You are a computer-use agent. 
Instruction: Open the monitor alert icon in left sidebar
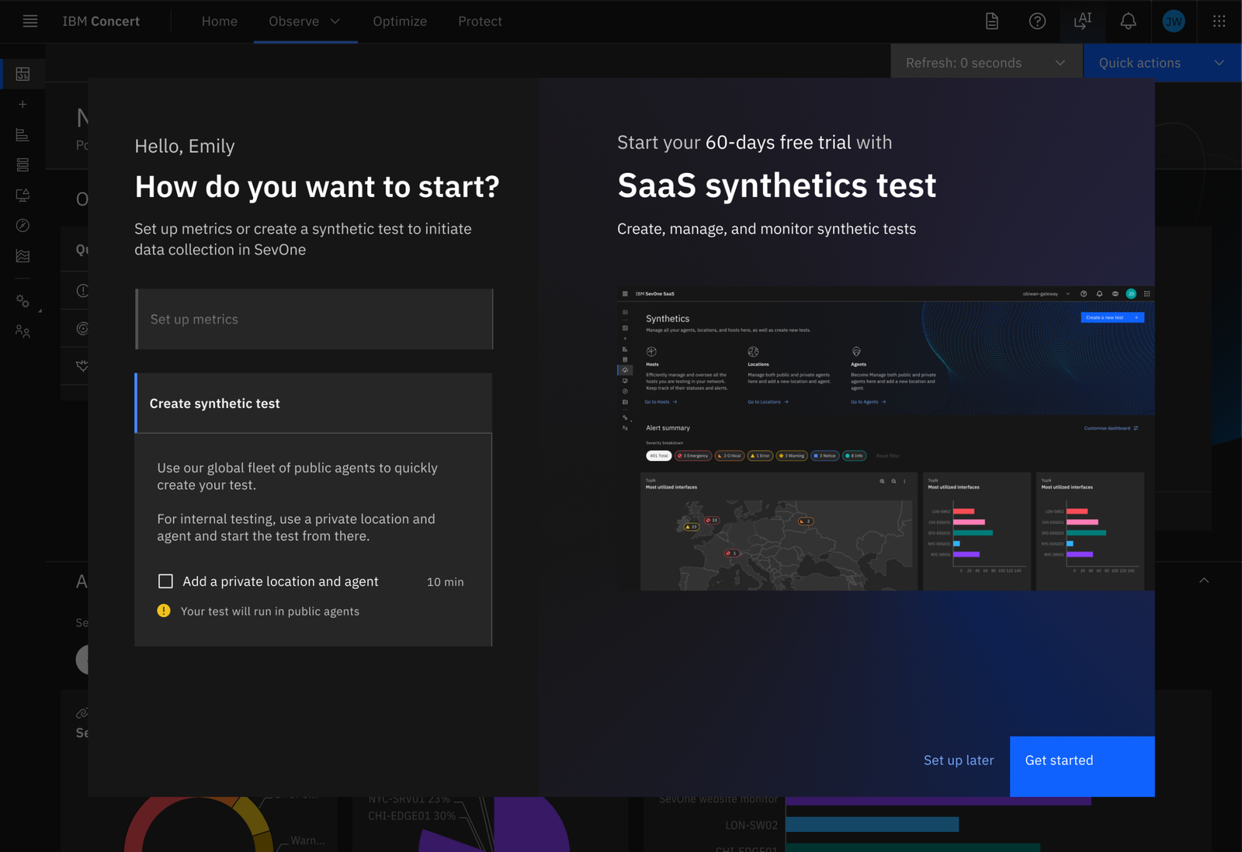(x=23, y=195)
